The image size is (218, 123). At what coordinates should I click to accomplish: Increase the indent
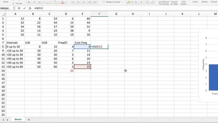tap(95, 2)
